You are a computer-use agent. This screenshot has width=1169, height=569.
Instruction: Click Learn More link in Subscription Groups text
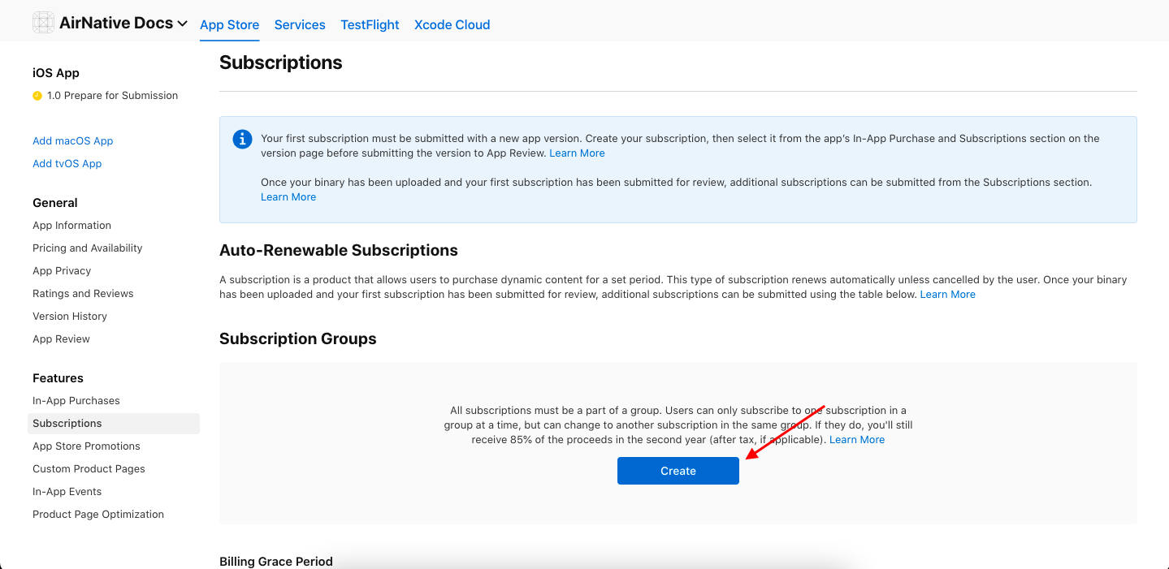click(856, 440)
